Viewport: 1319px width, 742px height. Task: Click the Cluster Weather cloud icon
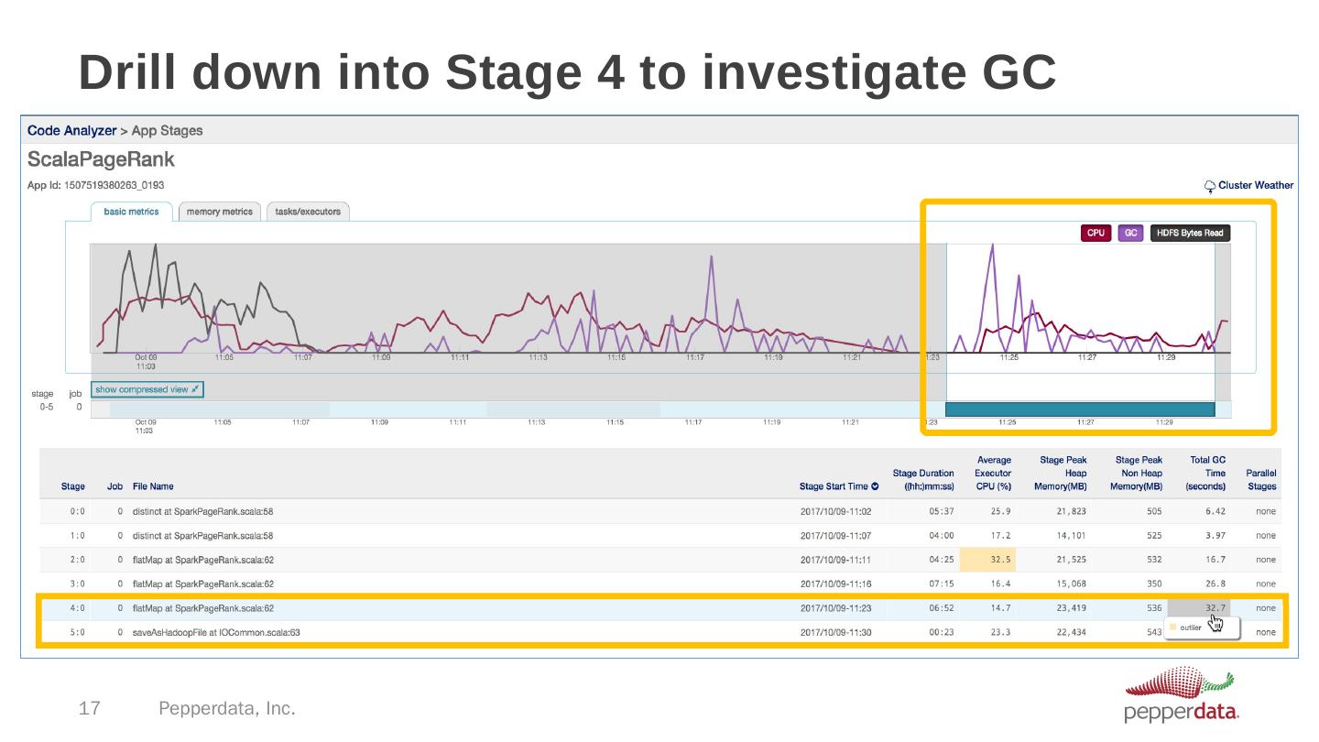tap(1210, 186)
